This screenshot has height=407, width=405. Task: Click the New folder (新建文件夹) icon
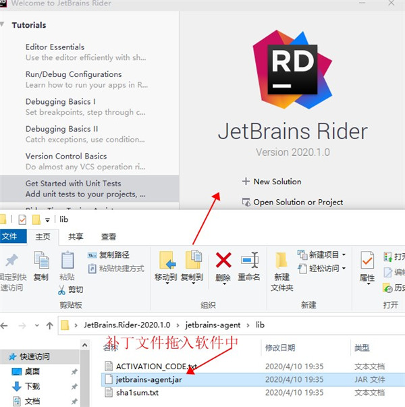click(x=281, y=260)
